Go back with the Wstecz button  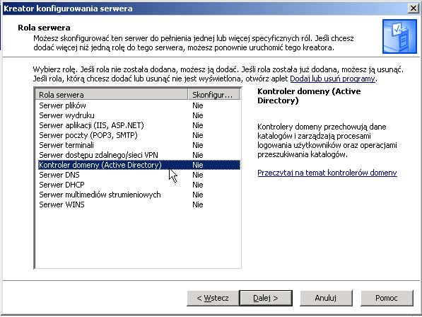[x=213, y=298]
